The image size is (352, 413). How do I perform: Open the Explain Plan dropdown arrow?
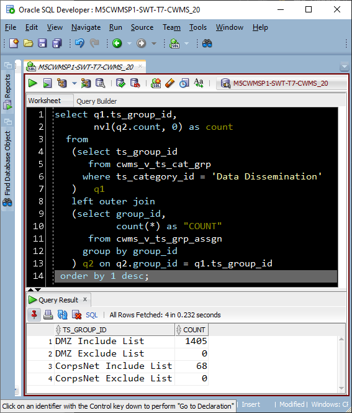click(74, 83)
